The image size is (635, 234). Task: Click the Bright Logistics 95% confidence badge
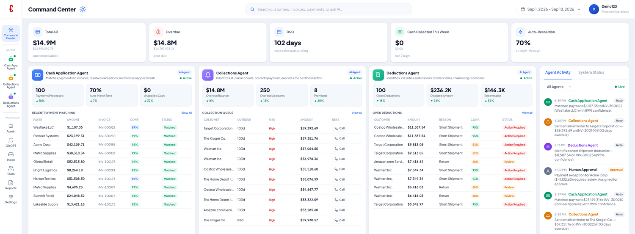coord(135,170)
